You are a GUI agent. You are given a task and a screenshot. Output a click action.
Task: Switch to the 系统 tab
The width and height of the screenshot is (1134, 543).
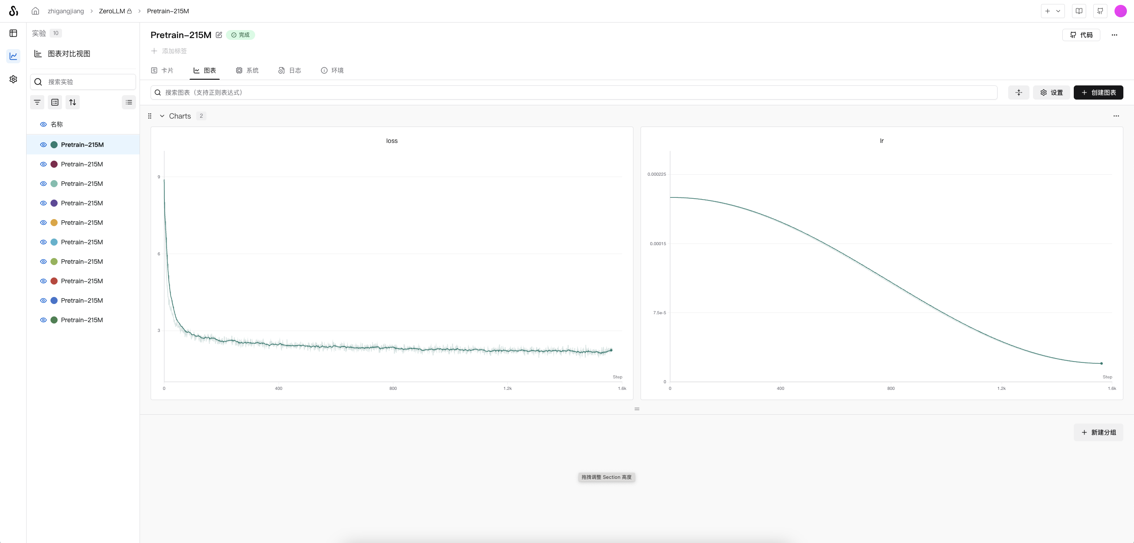pyautogui.click(x=247, y=70)
